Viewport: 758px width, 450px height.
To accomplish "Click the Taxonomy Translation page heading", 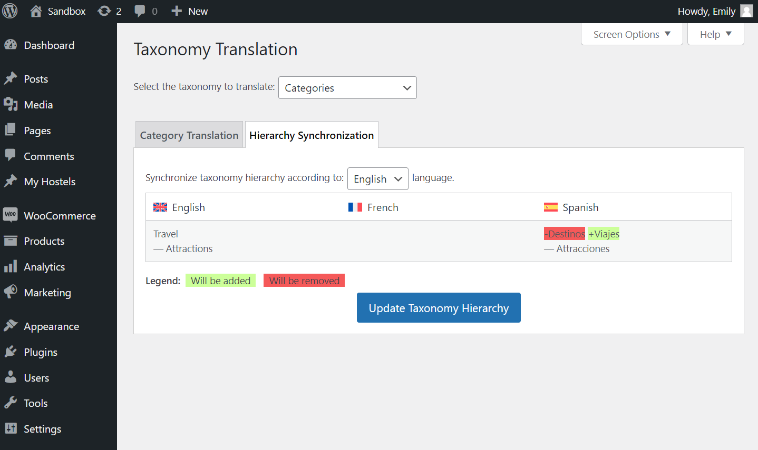I will 216,49.
